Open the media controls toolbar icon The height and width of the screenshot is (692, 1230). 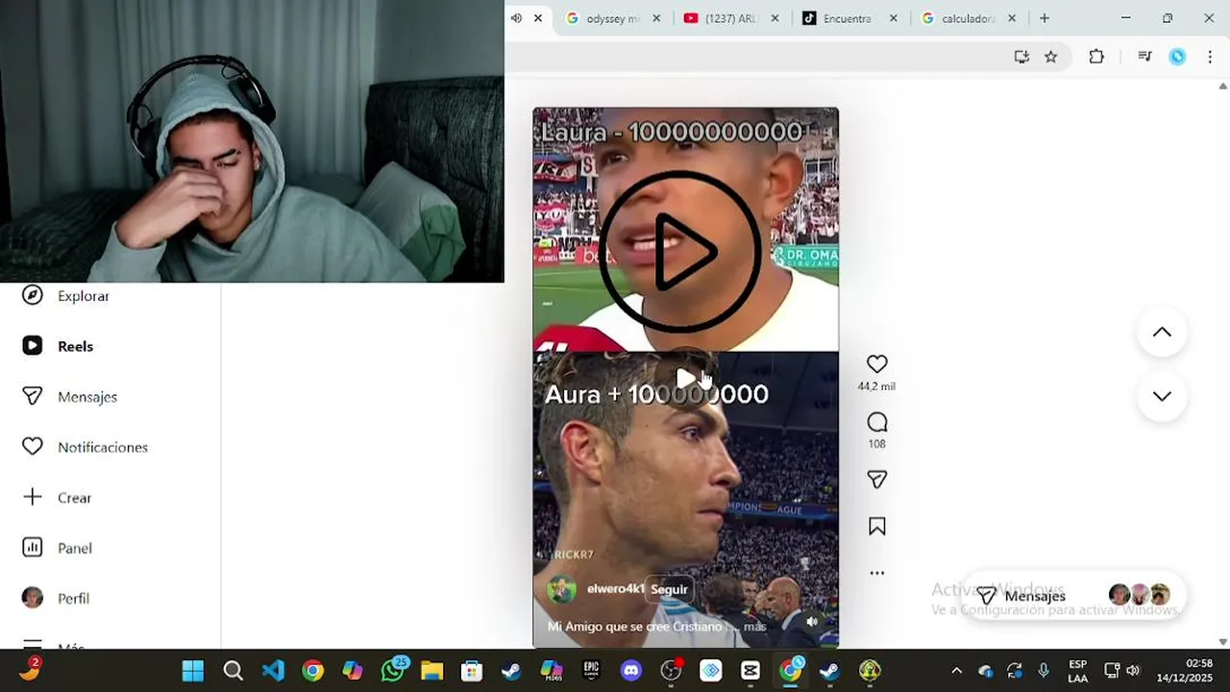[1144, 57]
